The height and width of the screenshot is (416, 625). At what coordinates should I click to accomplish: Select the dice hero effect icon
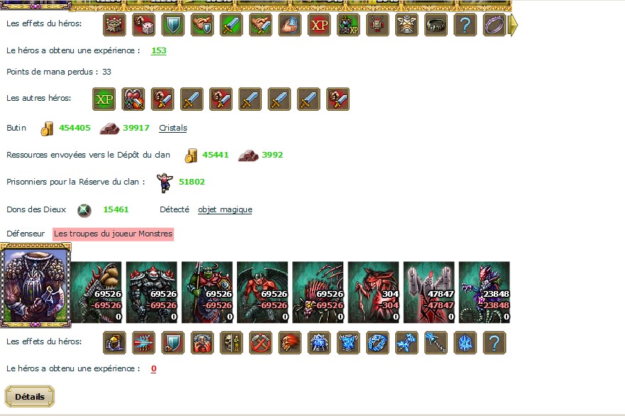pos(143,25)
